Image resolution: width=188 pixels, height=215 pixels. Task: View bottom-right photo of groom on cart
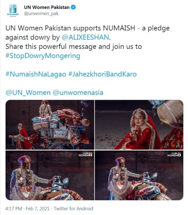coord(139,175)
